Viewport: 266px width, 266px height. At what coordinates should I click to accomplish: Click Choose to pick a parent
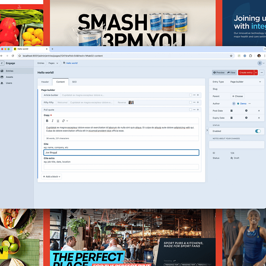click(237, 96)
